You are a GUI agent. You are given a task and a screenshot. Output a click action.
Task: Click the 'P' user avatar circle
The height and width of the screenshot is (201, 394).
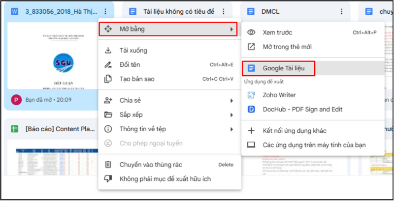[x=16, y=100]
